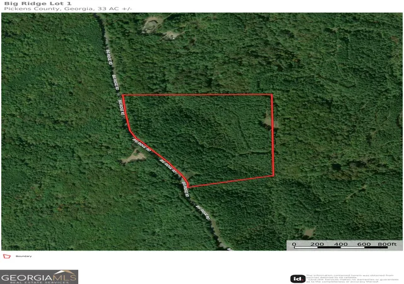The image size is (404, 284).
Task: Click the red boundary legend icon
Action: click(7, 256)
